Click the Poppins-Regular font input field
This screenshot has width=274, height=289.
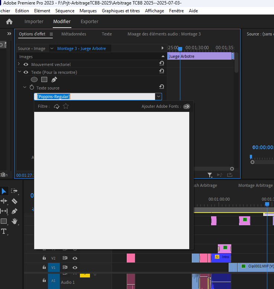coord(94,97)
